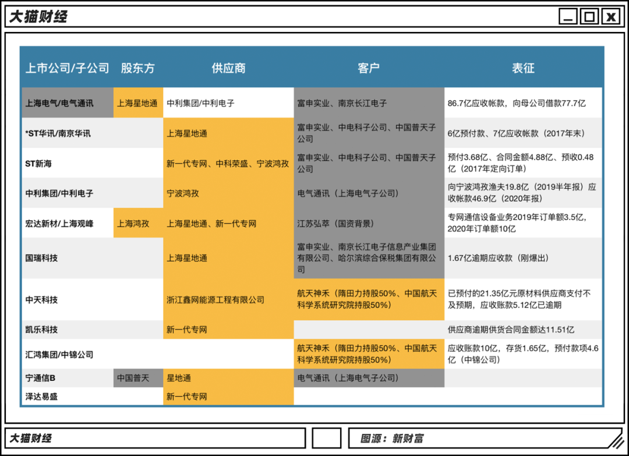This screenshot has width=629, height=456.
Task: Close the window with the X icon
Action: pyautogui.click(x=611, y=17)
